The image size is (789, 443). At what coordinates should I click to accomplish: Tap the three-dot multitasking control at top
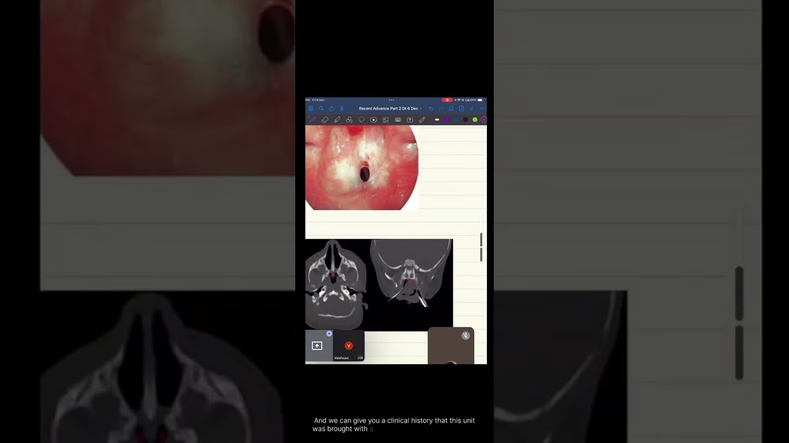[391, 100]
